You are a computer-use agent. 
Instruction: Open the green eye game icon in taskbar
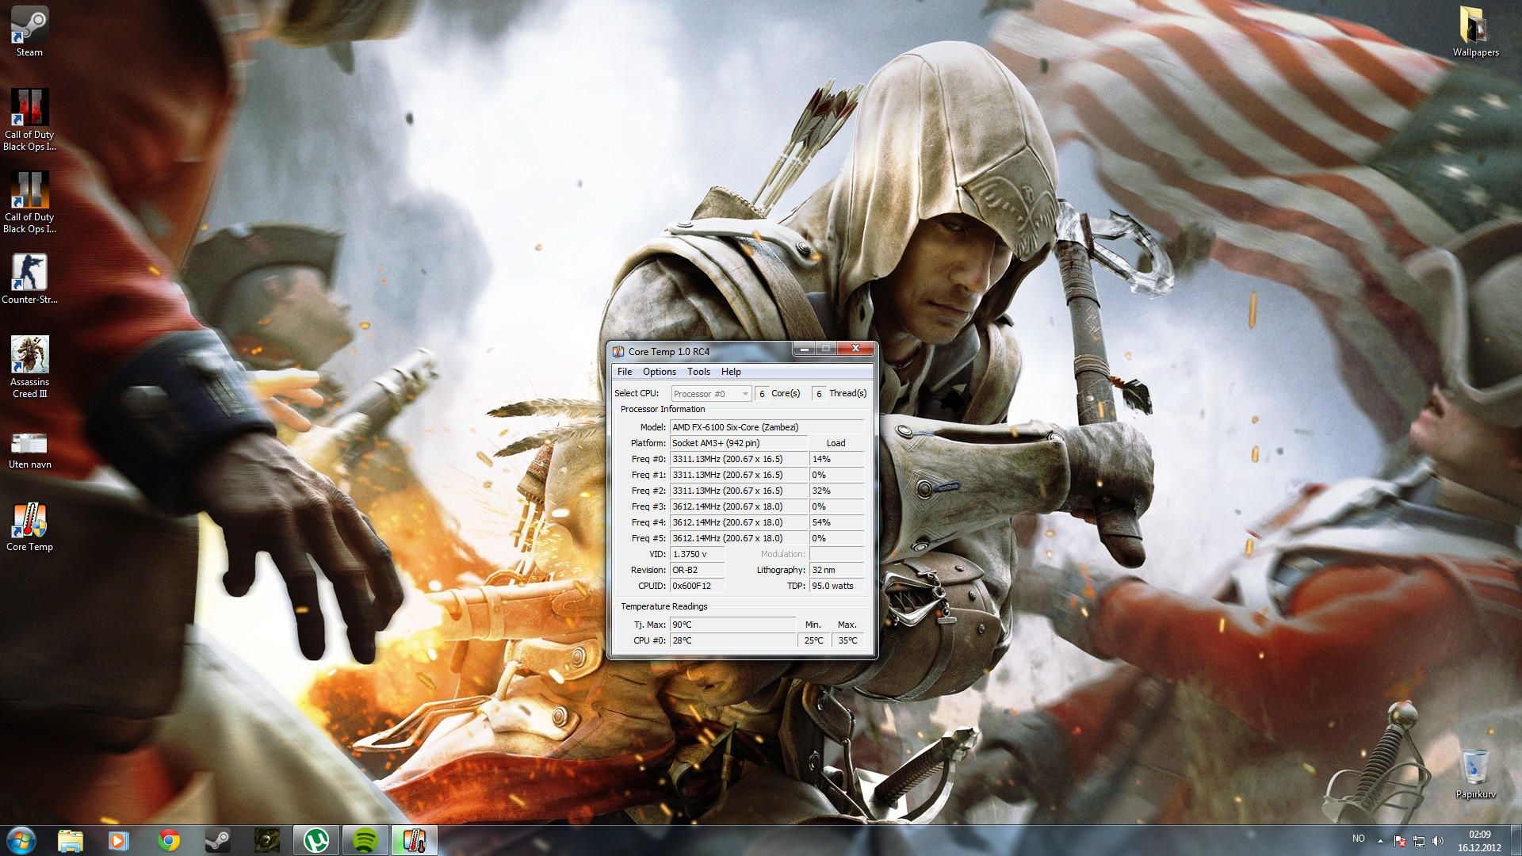(x=267, y=840)
